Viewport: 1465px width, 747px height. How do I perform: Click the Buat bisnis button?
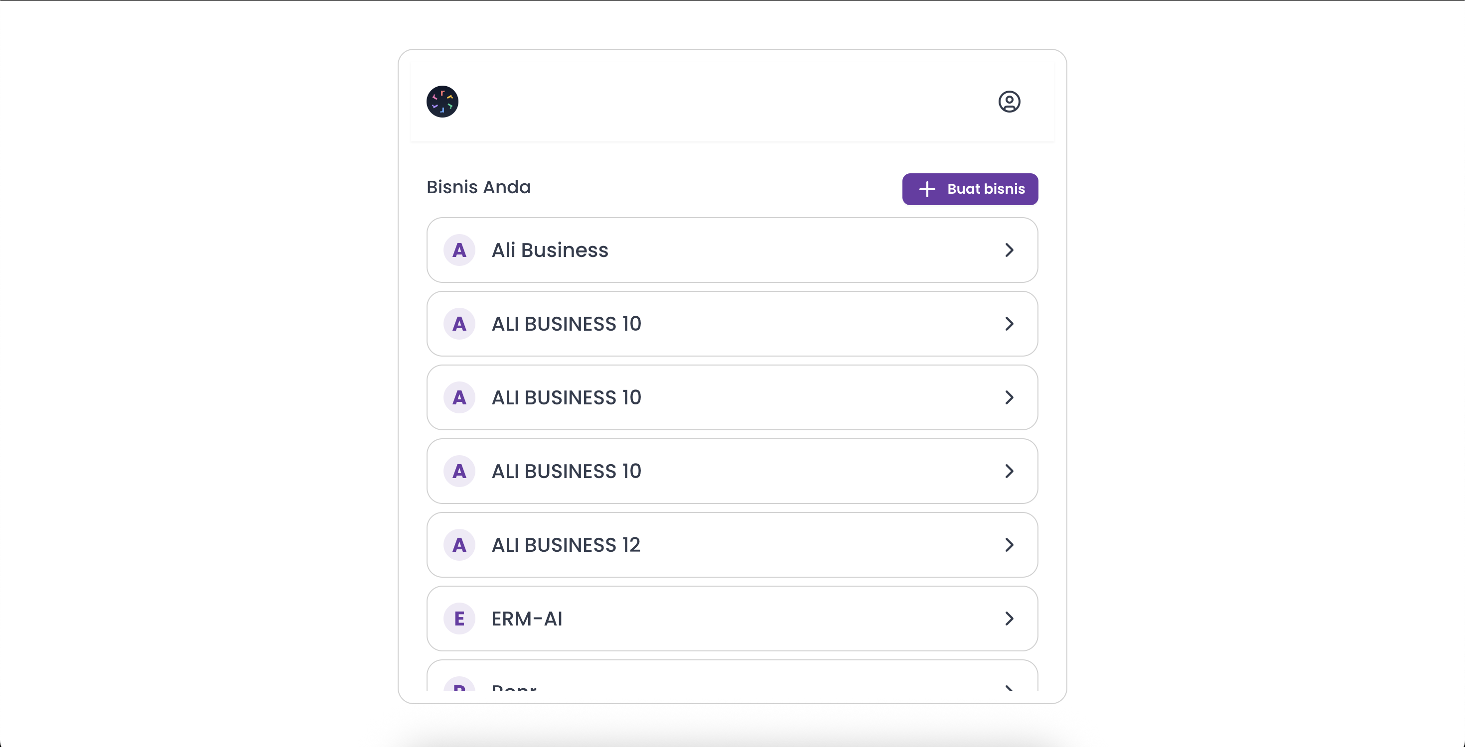click(x=970, y=189)
